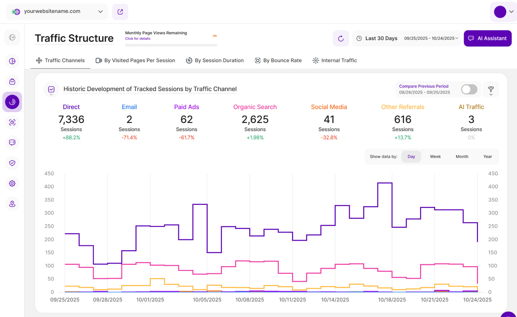The width and height of the screenshot is (517, 317).
Task: Expand the Last 30 Days date range
Action: (406, 38)
